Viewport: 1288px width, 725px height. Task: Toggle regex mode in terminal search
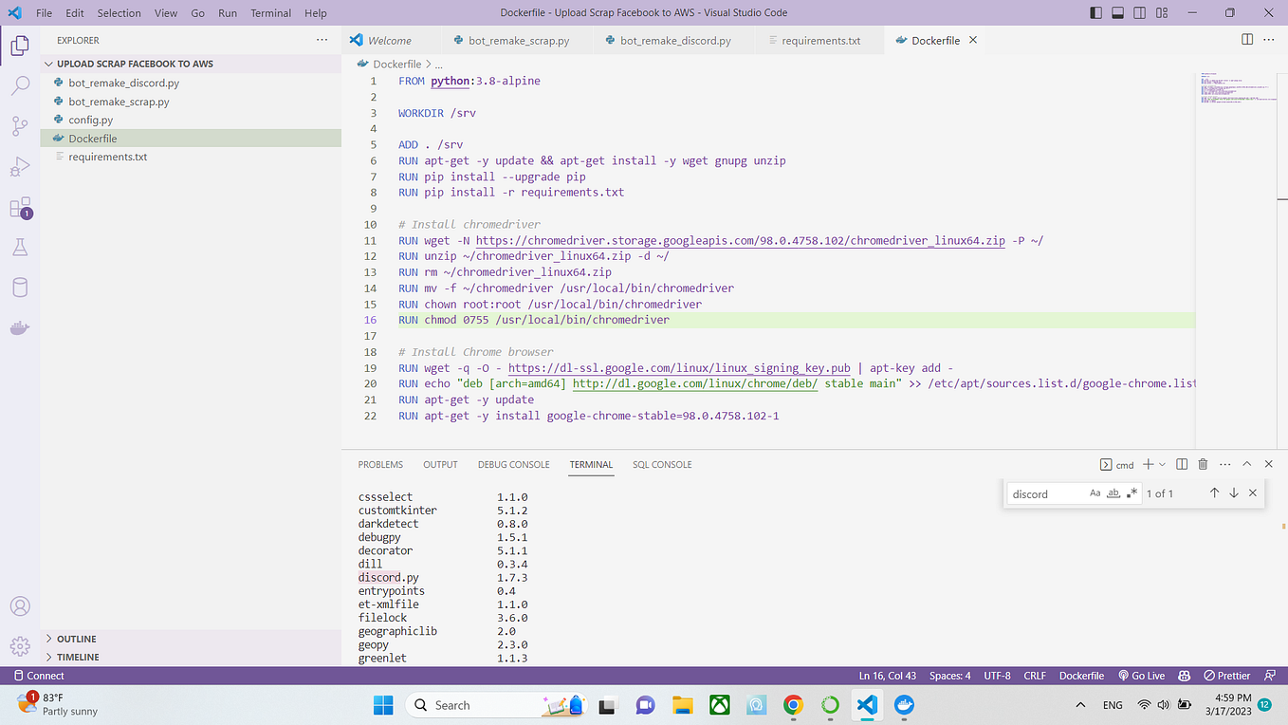tap(1132, 493)
